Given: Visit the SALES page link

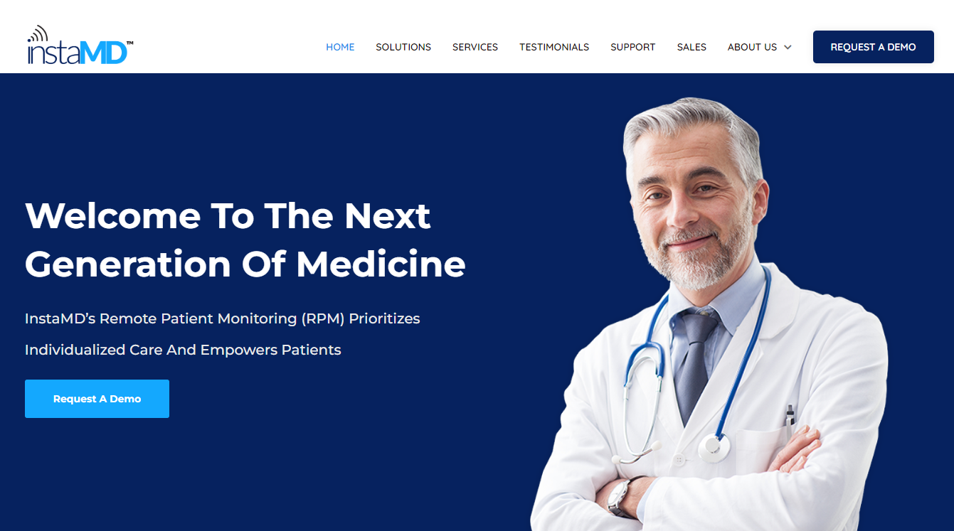Looking at the screenshot, I should 691,47.
